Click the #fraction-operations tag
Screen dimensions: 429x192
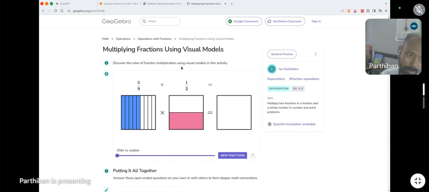(x=304, y=79)
